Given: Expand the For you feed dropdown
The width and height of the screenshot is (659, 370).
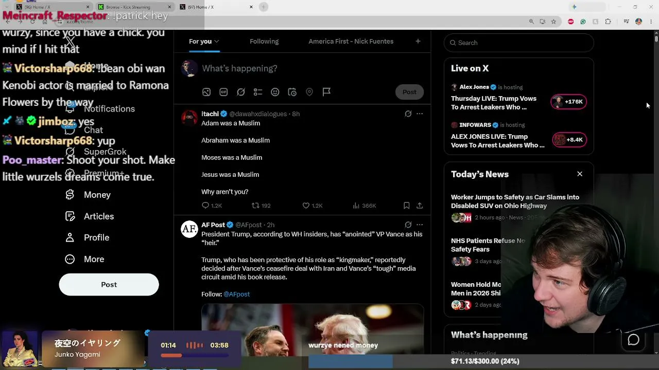Looking at the screenshot, I should point(217,41).
